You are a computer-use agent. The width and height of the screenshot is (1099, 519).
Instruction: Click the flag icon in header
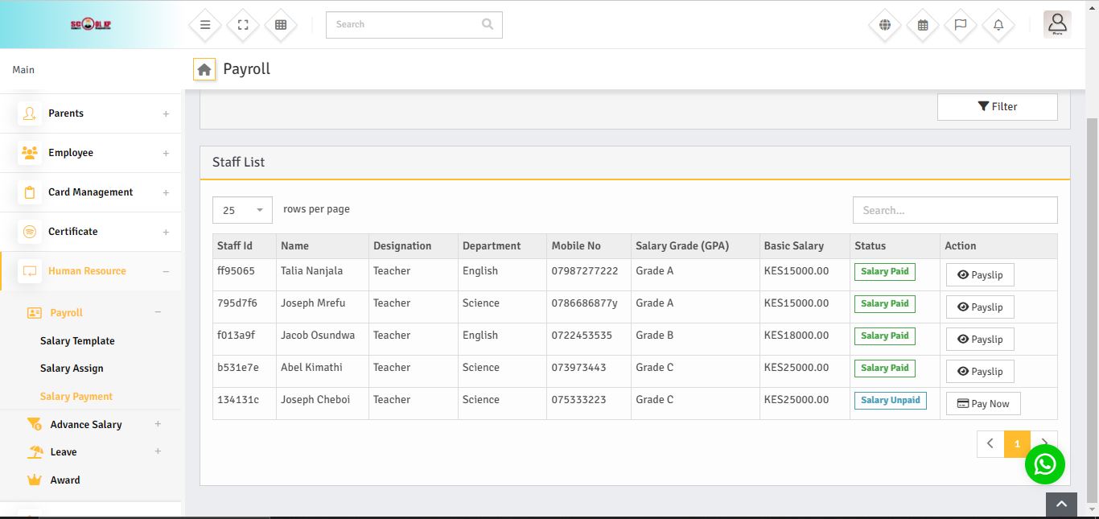pos(961,25)
